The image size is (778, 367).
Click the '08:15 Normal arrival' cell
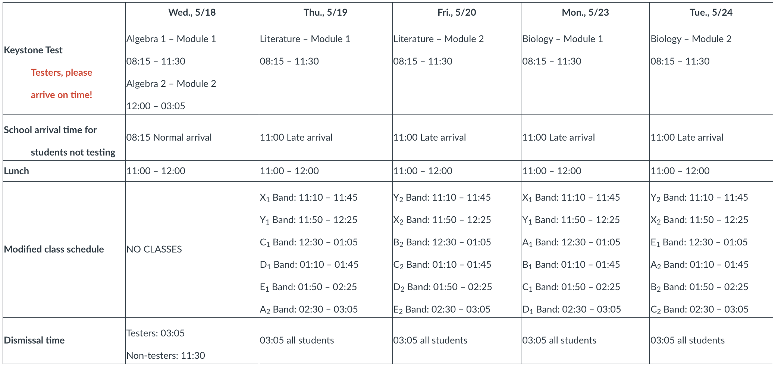pyautogui.click(x=169, y=138)
